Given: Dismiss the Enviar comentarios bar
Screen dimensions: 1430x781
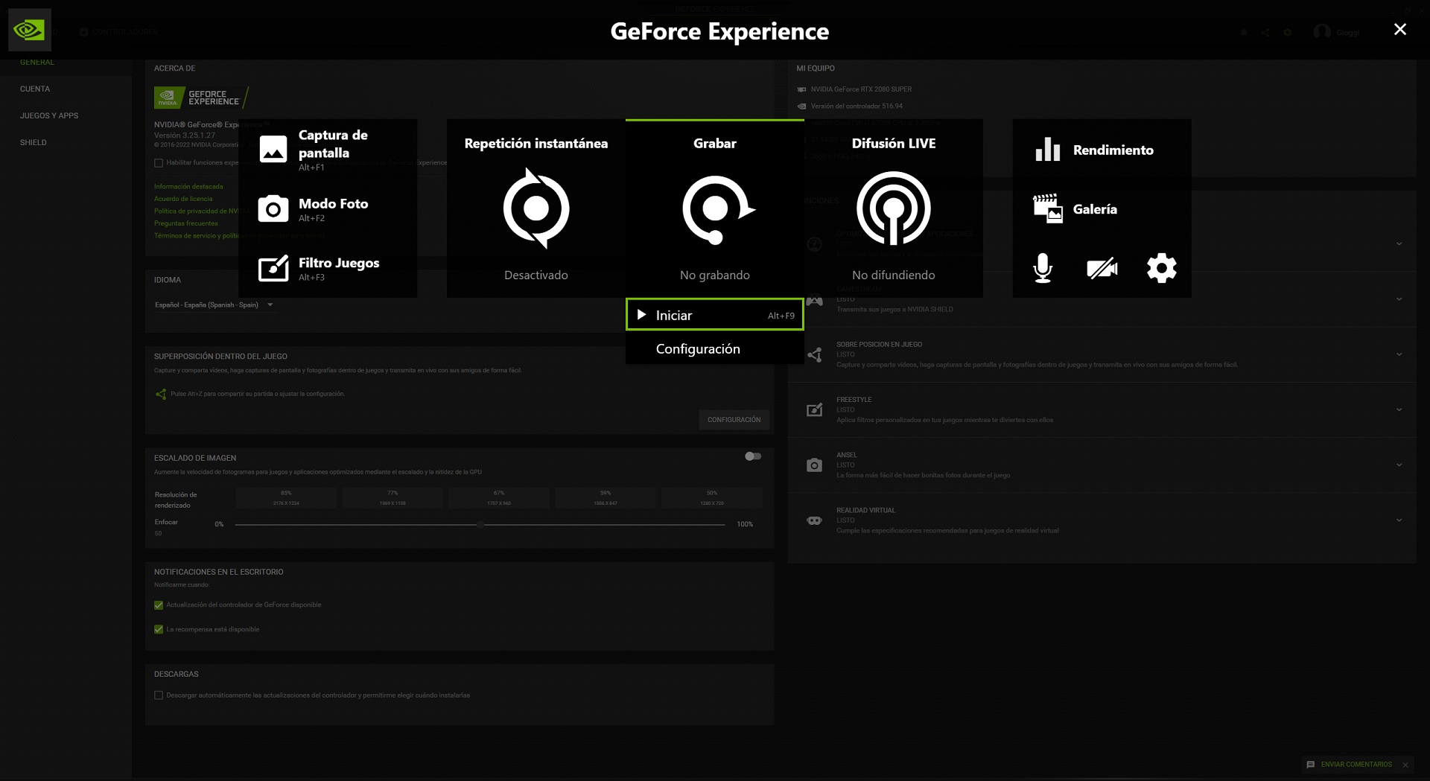Looking at the screenshot, I should 1405,765.
